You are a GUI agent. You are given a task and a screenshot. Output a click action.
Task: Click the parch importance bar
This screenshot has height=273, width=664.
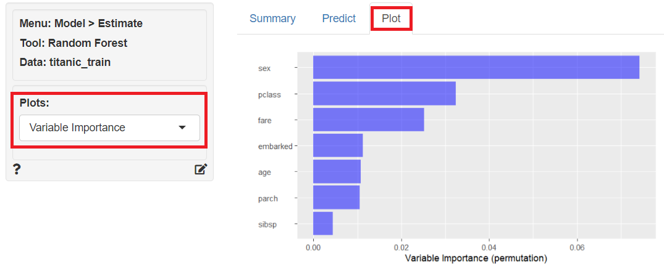336,197
